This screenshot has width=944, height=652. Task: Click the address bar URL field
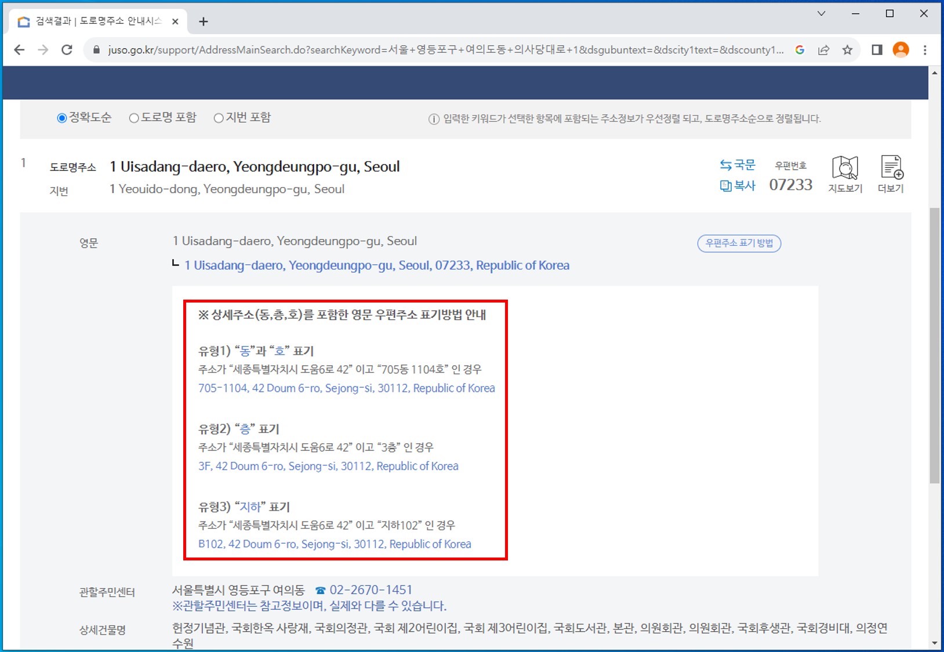pyautogui.click(x=445, y=50)
